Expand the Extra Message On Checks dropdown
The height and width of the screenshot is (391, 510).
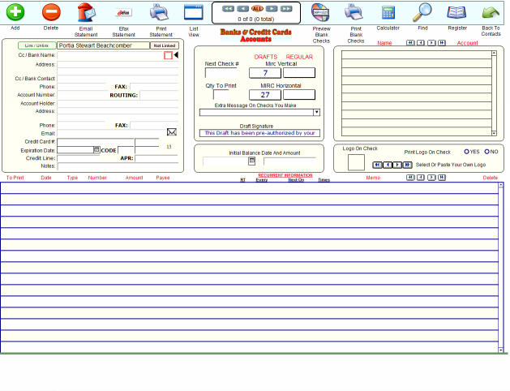pos(316,112)
